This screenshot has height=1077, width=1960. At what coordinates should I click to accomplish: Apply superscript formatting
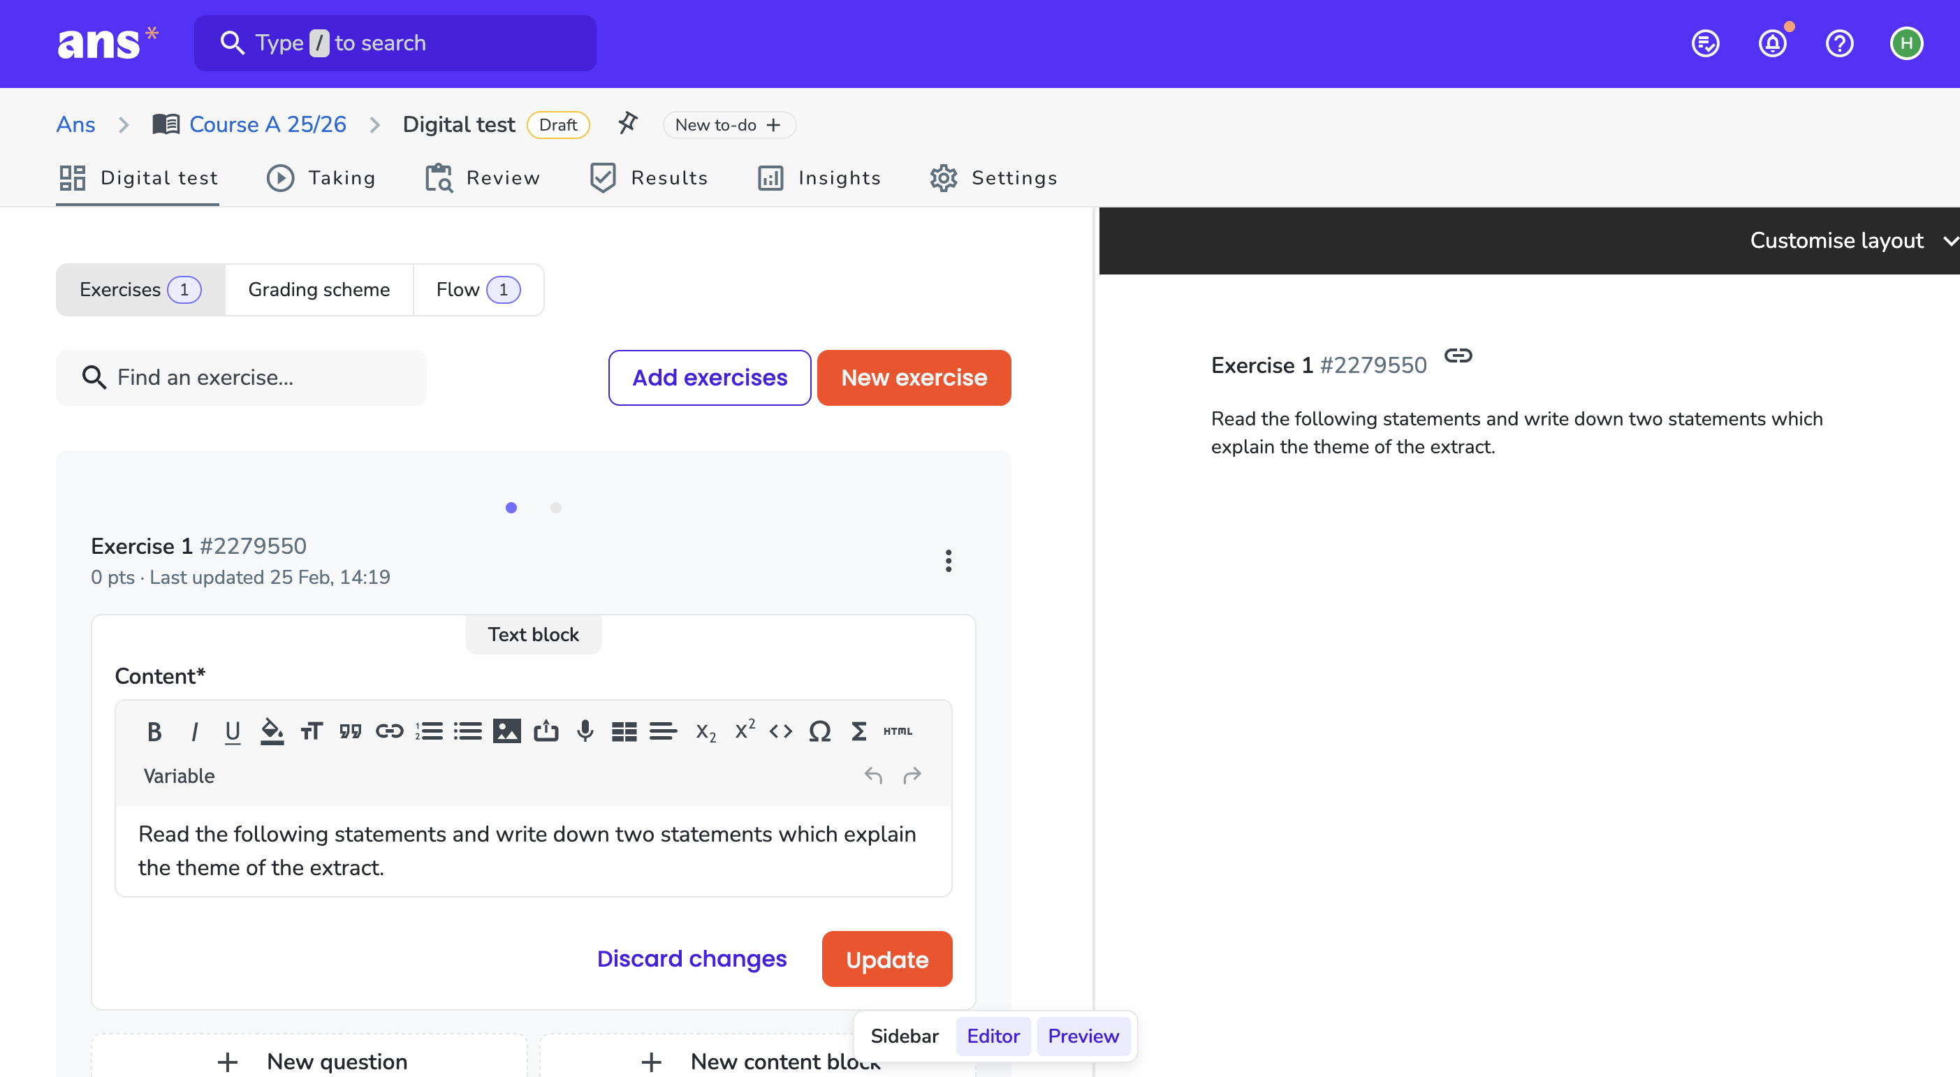click(744, 729)
